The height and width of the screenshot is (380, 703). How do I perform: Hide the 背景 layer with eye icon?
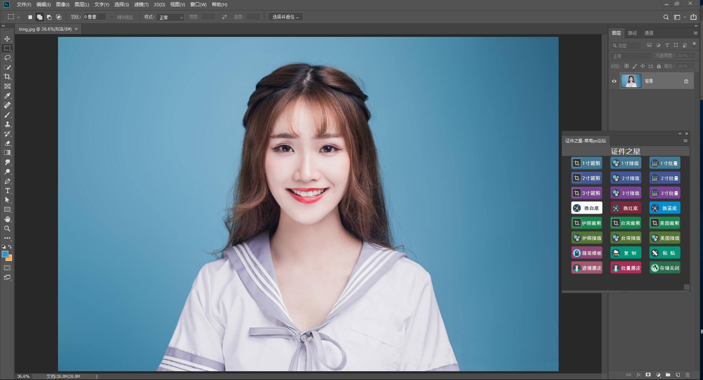tap(614, 81)
